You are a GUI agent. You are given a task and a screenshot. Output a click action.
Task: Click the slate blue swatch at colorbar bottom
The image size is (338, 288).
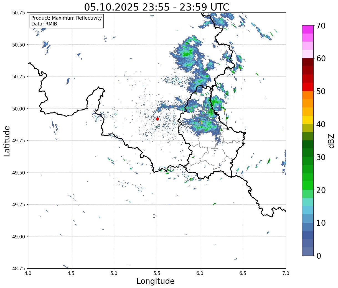click(308, 251)
